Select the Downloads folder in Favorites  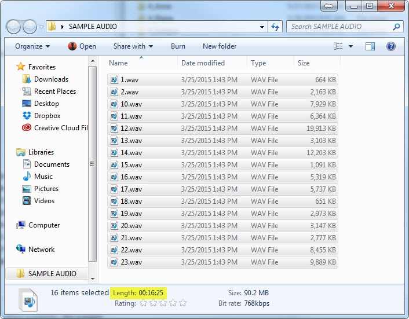pyautogui.click(x=51, y=79)
